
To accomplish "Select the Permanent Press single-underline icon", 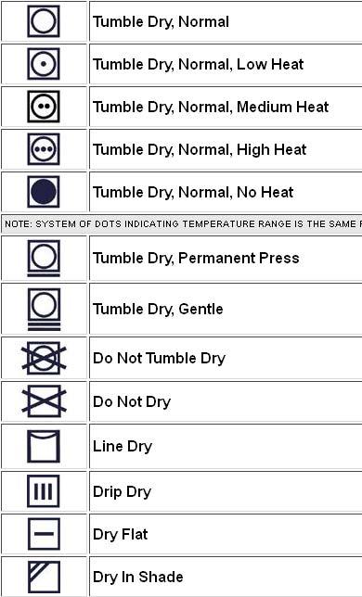I will [x=44, y=258].
